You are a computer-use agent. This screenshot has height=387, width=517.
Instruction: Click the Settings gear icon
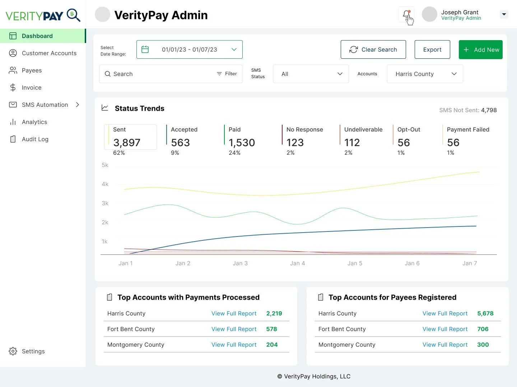click(13, 351)
